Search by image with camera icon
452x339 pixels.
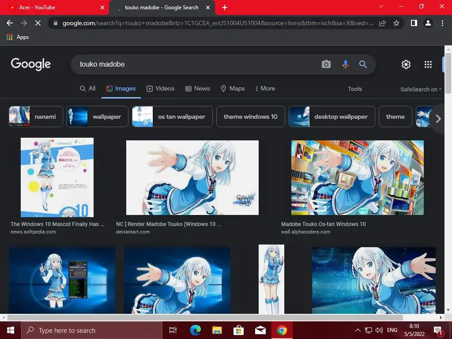(x=326, y=64)
